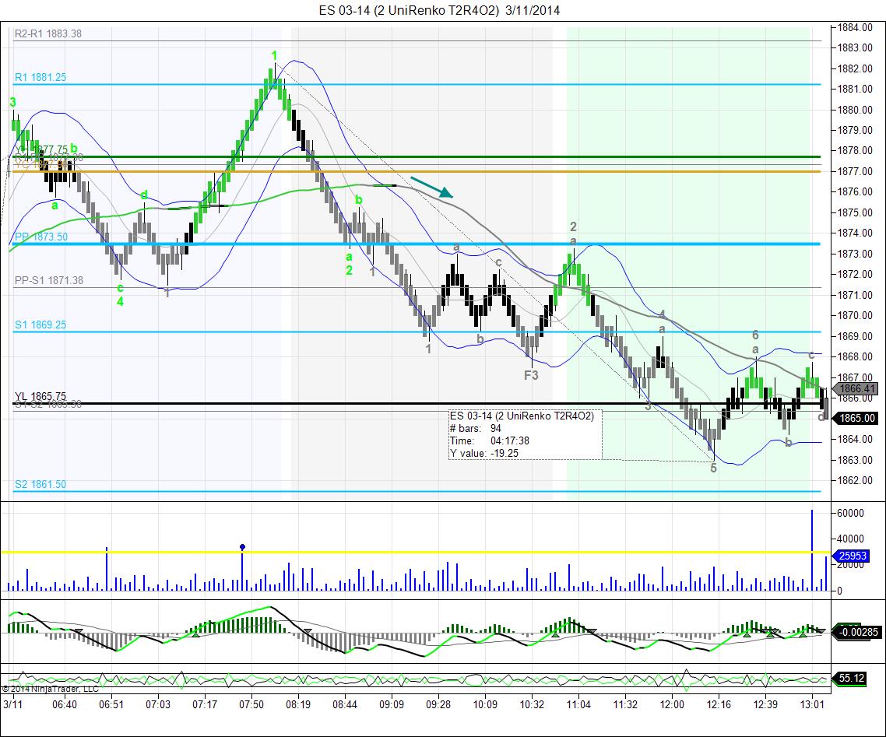This screenshot has width=886, height=737.
Task: Click green wave label 4 near 06:51 low
Action: [x=121, y=302]
